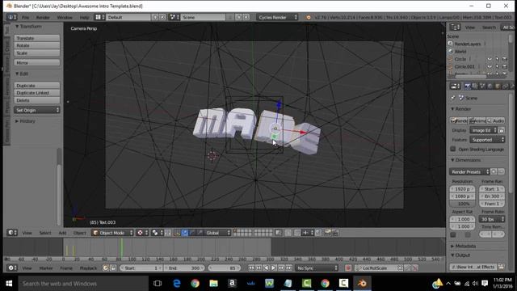Open the Info editor type selector icon
517x291 pixels.
coord(11,17)
